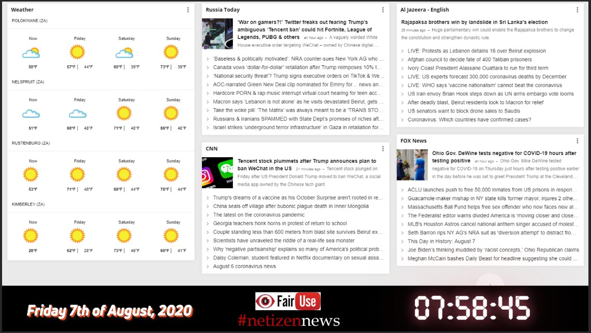Expand the Canada vows dollar-for-dollar retaliation chevron

click(x=208, y=67)
